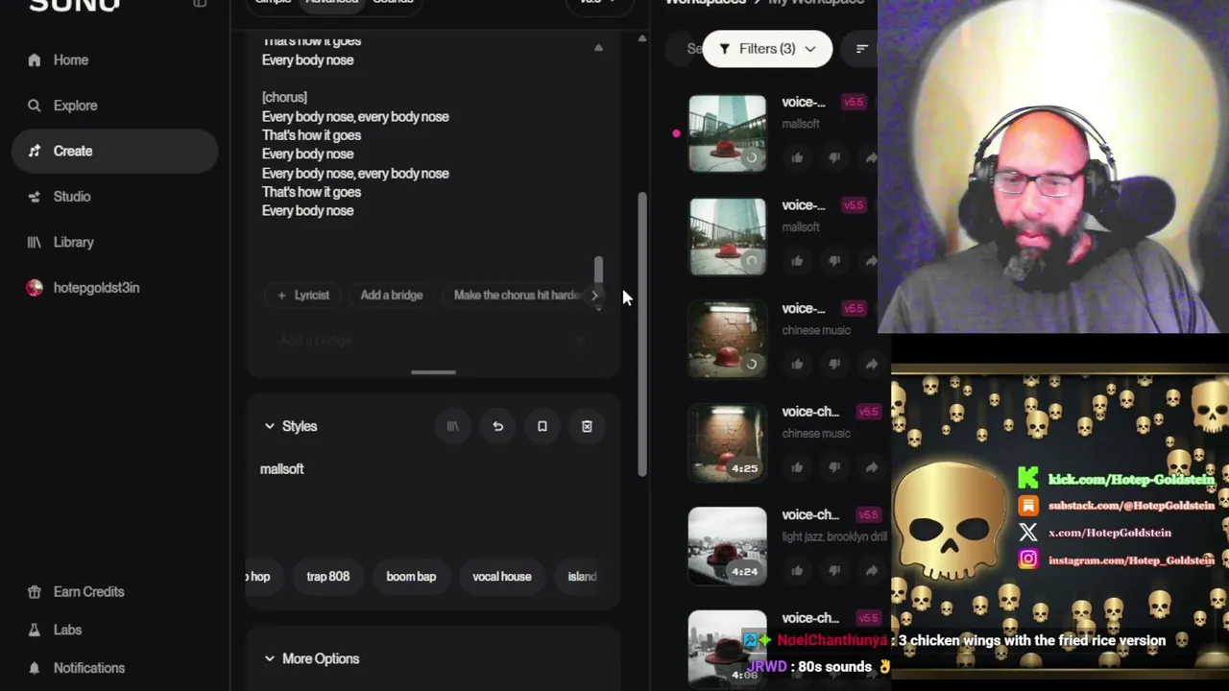Dislike the second mallsoft voice track

[x=833, y=260]
